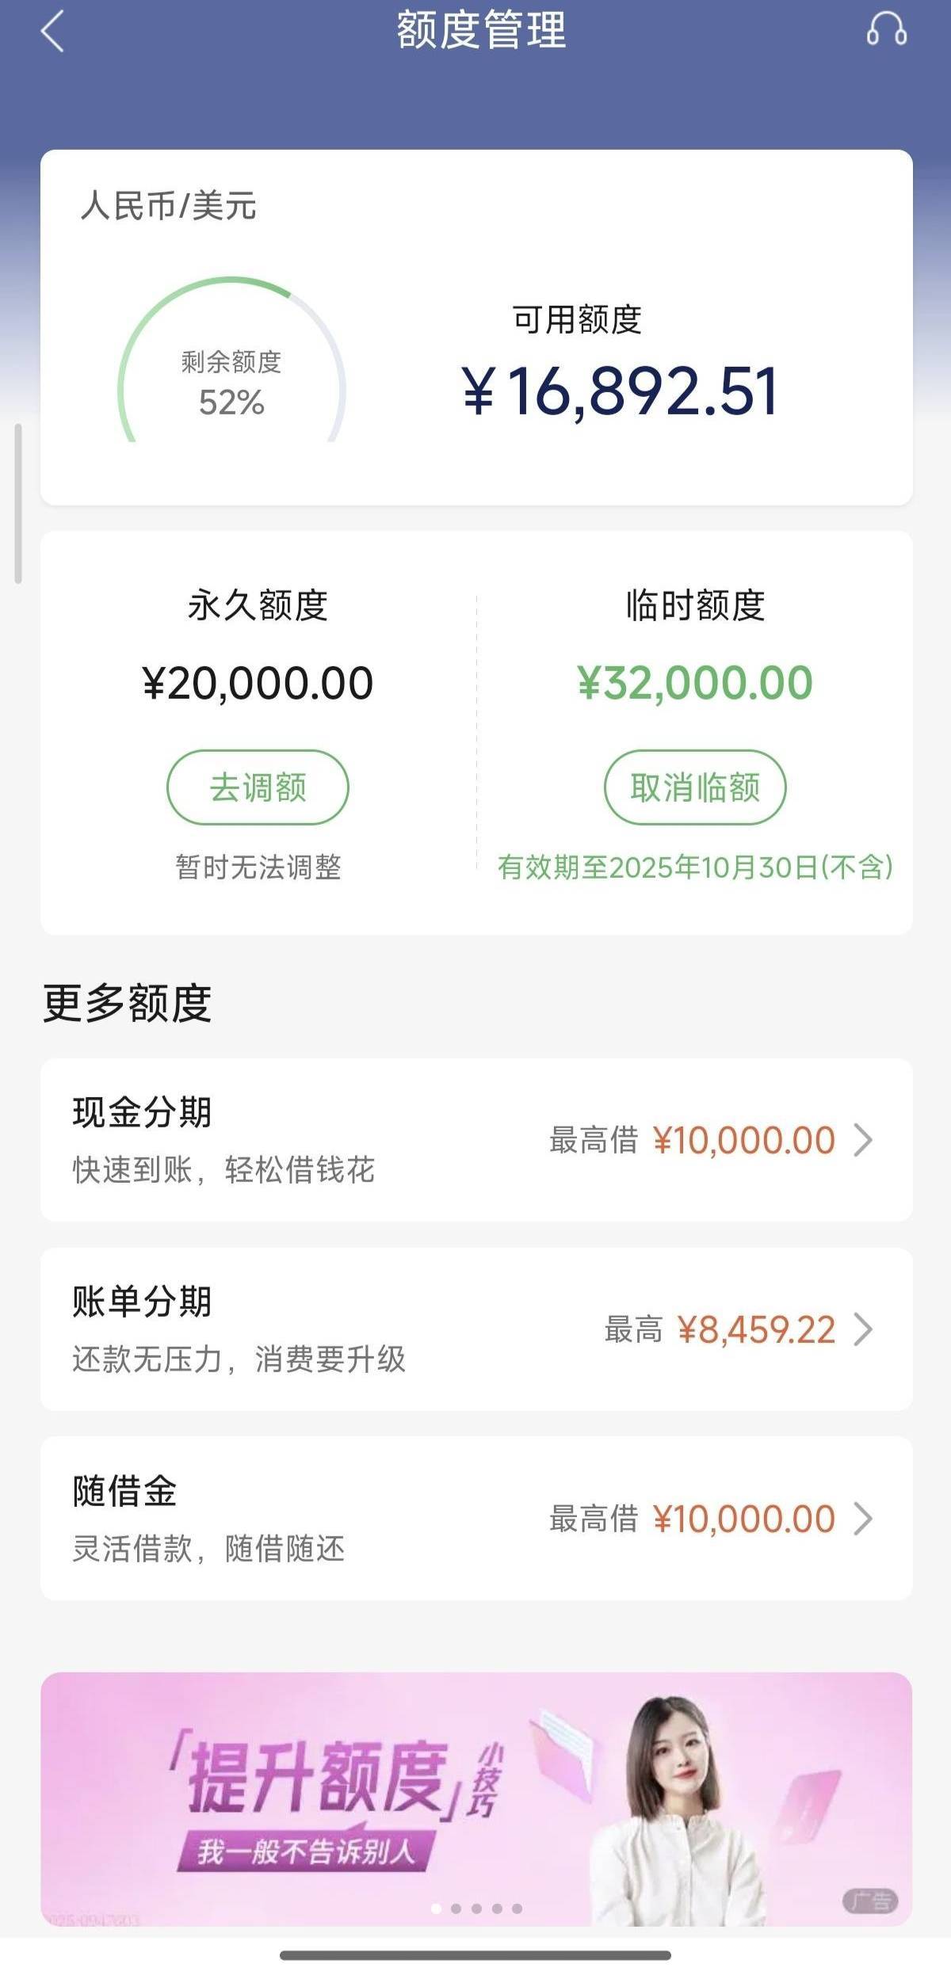Open the 现金分期 list item
951x1979 pixels.
click(x=317, y=1140)
